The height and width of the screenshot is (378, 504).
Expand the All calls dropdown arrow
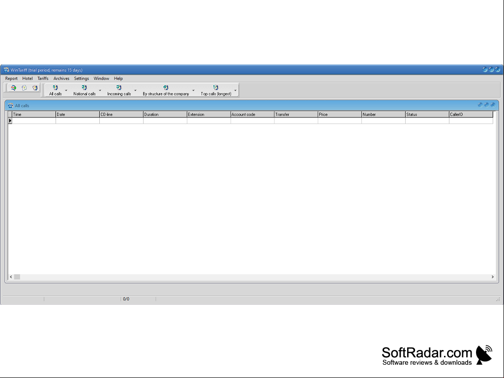tap(66, 90)
